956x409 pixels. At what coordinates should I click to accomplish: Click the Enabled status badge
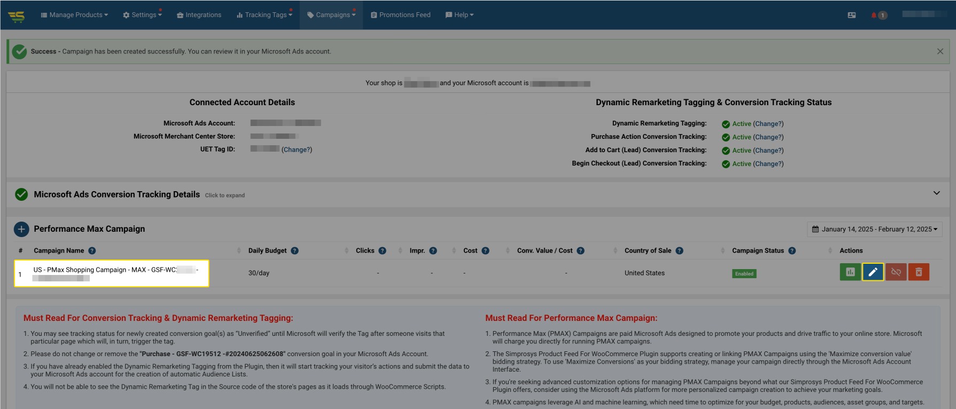coord(744,273)
